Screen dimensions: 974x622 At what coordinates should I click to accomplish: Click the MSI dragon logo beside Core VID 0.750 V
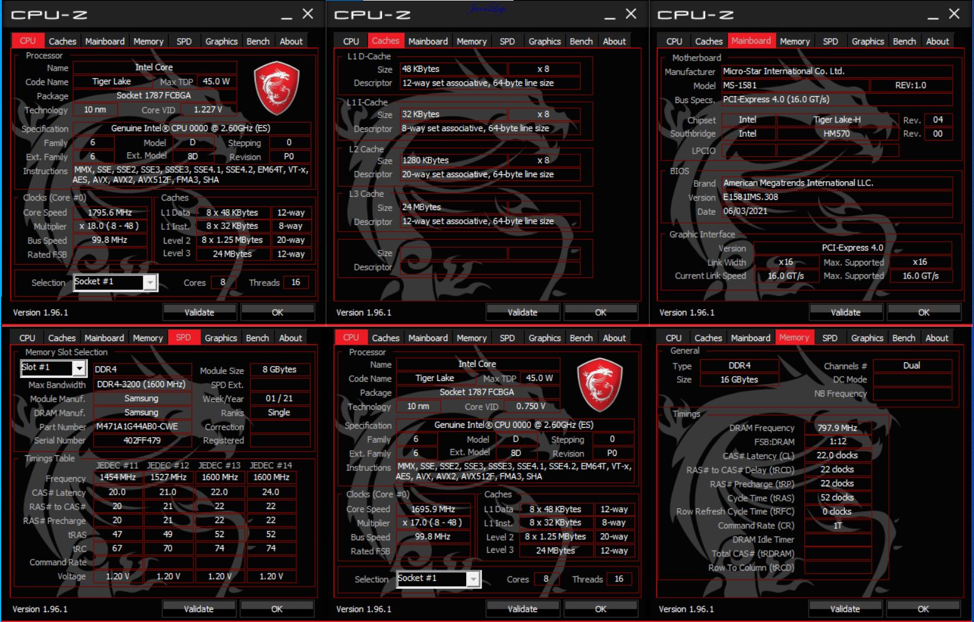tap(600, 385)
